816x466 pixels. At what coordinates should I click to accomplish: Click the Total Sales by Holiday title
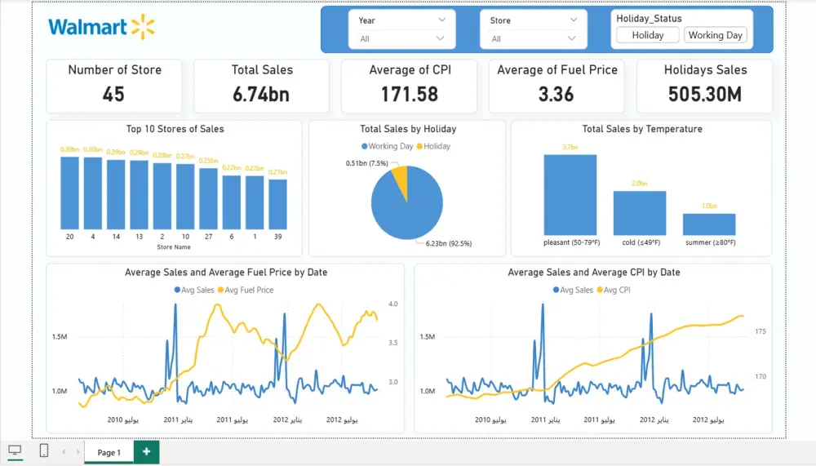coord(408,129)
